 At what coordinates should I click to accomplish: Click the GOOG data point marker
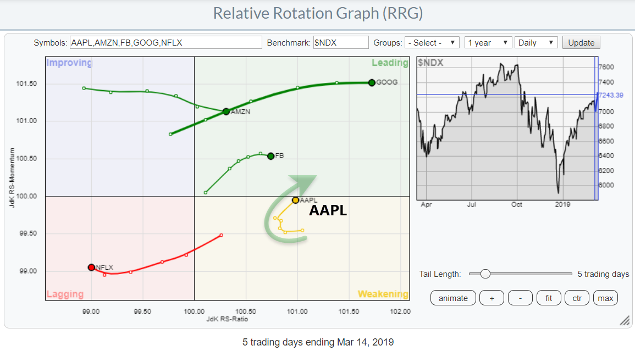coord(372,82)
